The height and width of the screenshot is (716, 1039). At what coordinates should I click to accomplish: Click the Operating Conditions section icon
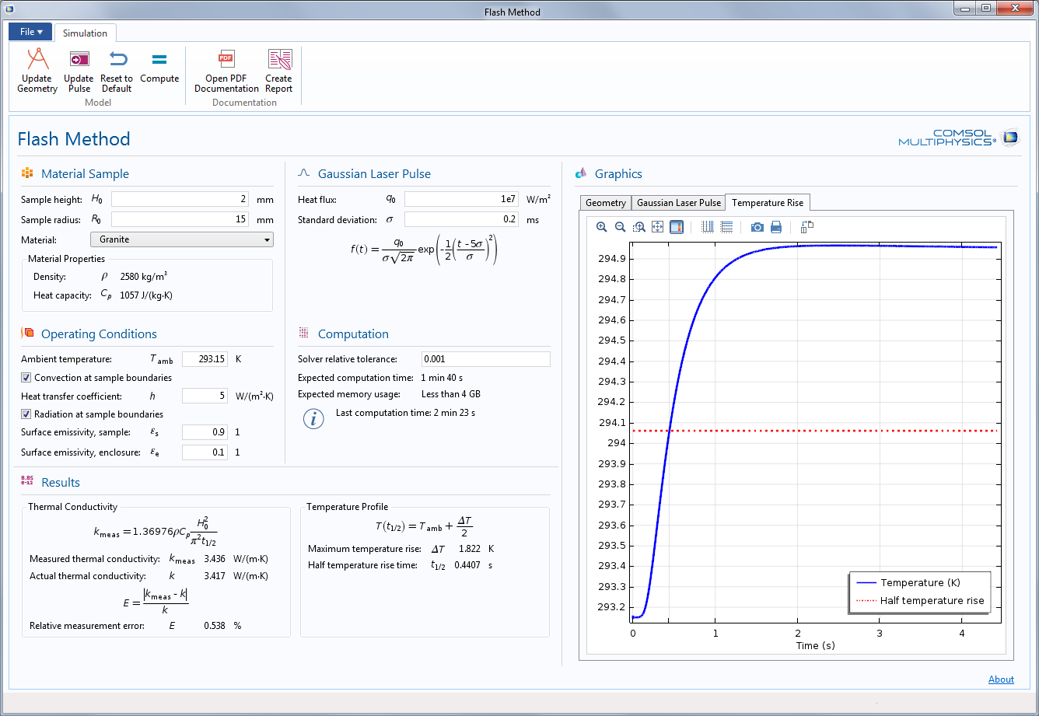coord(27,334)
